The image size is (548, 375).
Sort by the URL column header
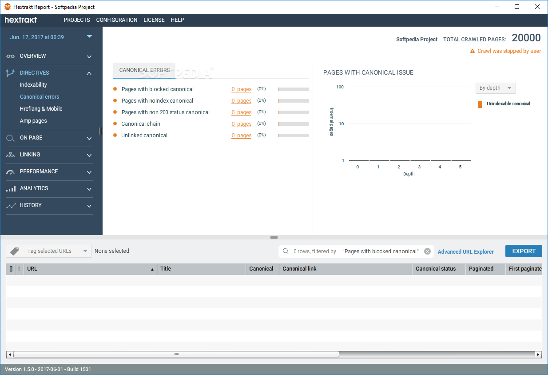[x=89, y=269]
